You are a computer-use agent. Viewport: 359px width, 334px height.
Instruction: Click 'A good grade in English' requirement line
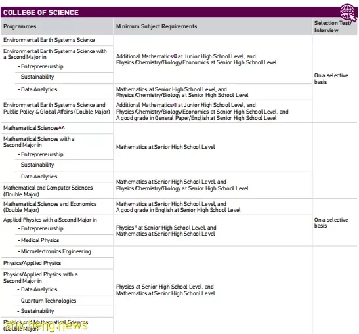[x=178, y=210]
